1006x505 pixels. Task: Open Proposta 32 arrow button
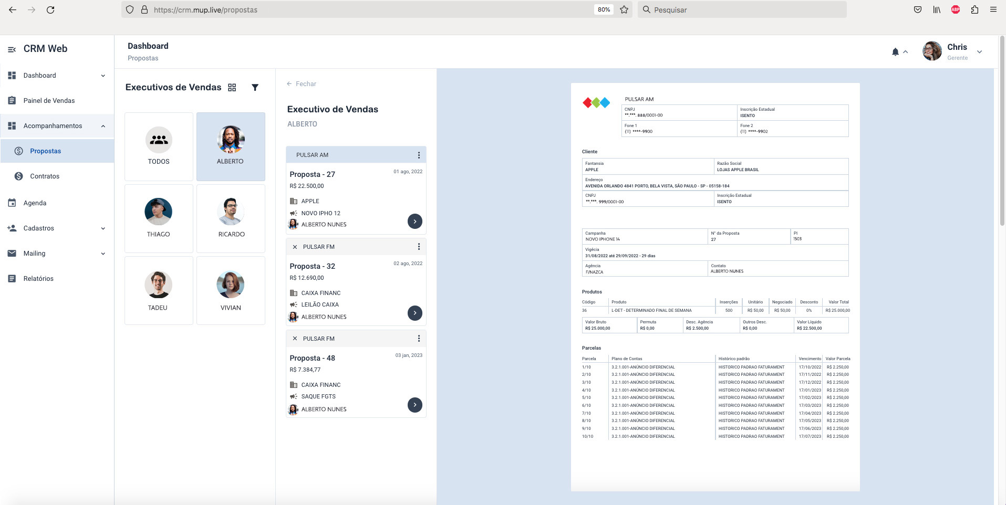(x=415, y=313)
